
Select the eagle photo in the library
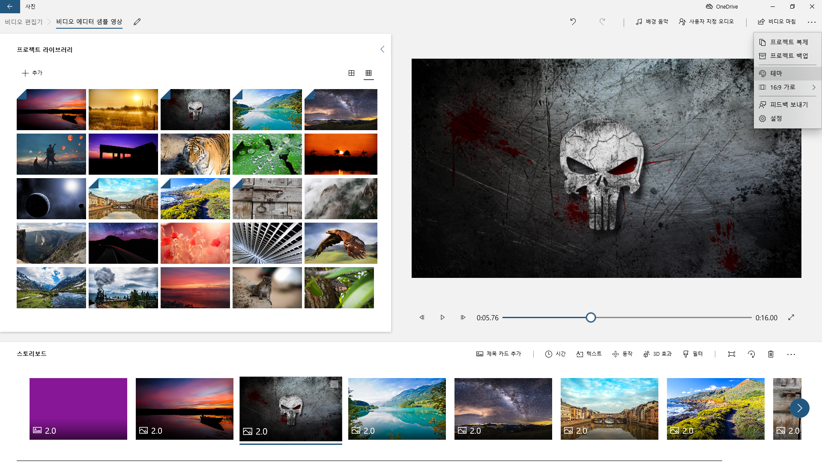tap(341, 243)
